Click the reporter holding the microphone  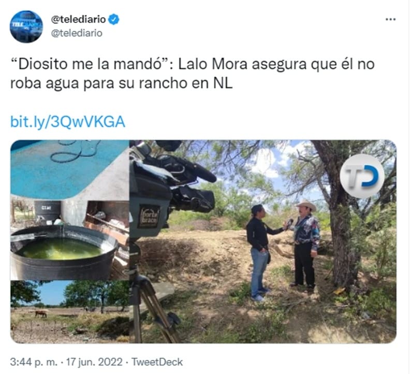click(x=260, y=252)
